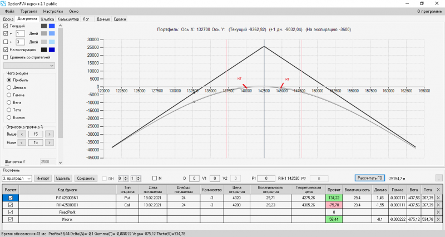The height and width of the screenshot is (237, 445).
Task: Switch to the Лог tab
Action: [x=86, y=19]
